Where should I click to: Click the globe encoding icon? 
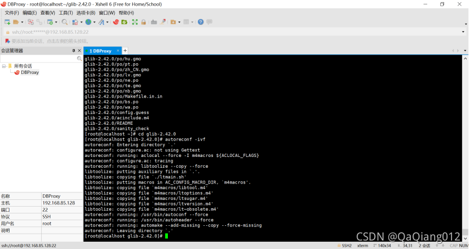coord(88,22)
